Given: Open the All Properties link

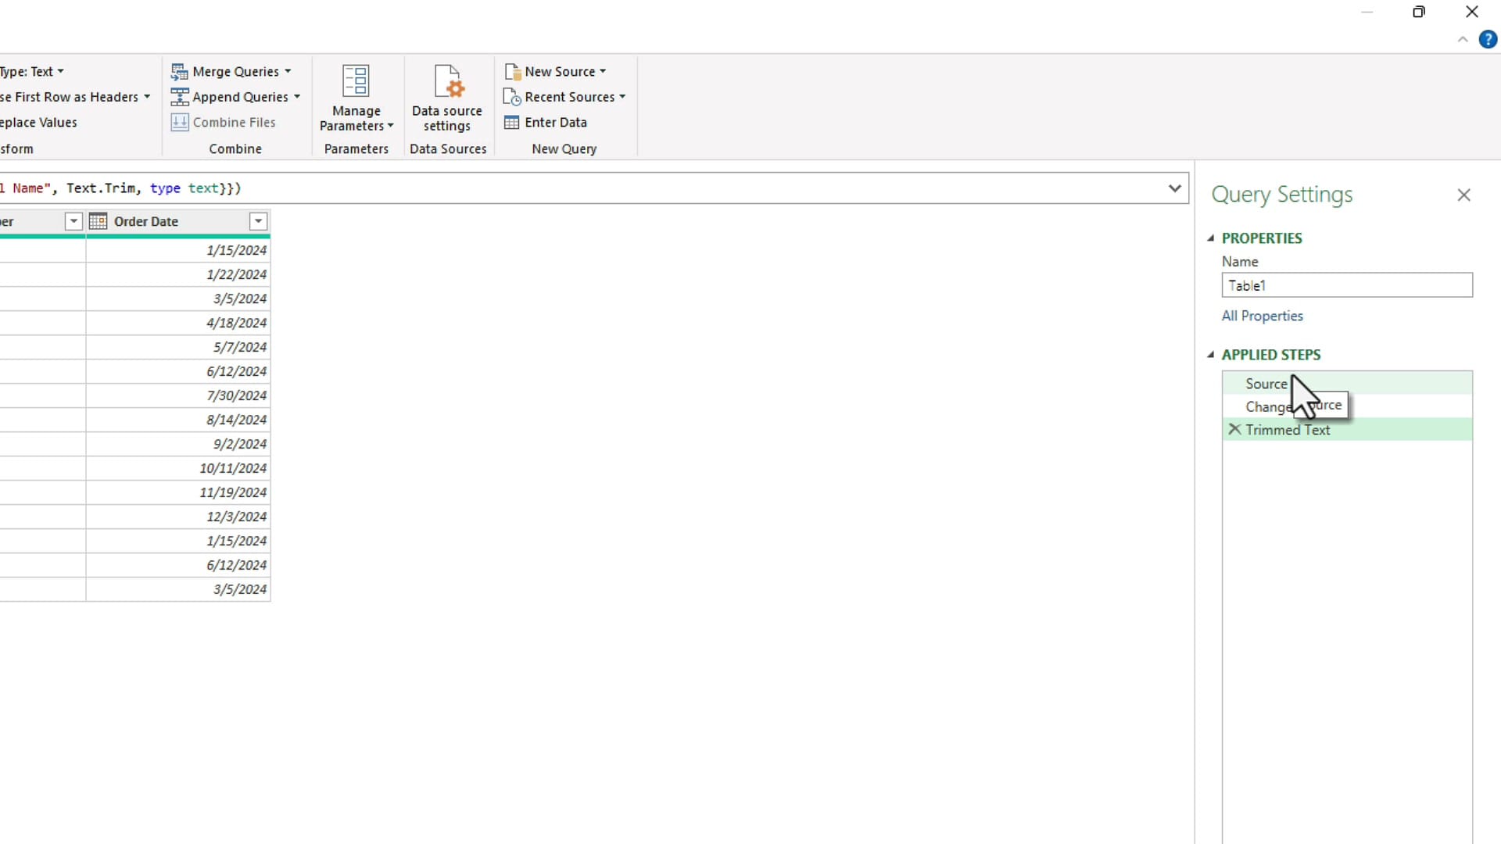Looking at the screenshot, I should [1262, 316].
